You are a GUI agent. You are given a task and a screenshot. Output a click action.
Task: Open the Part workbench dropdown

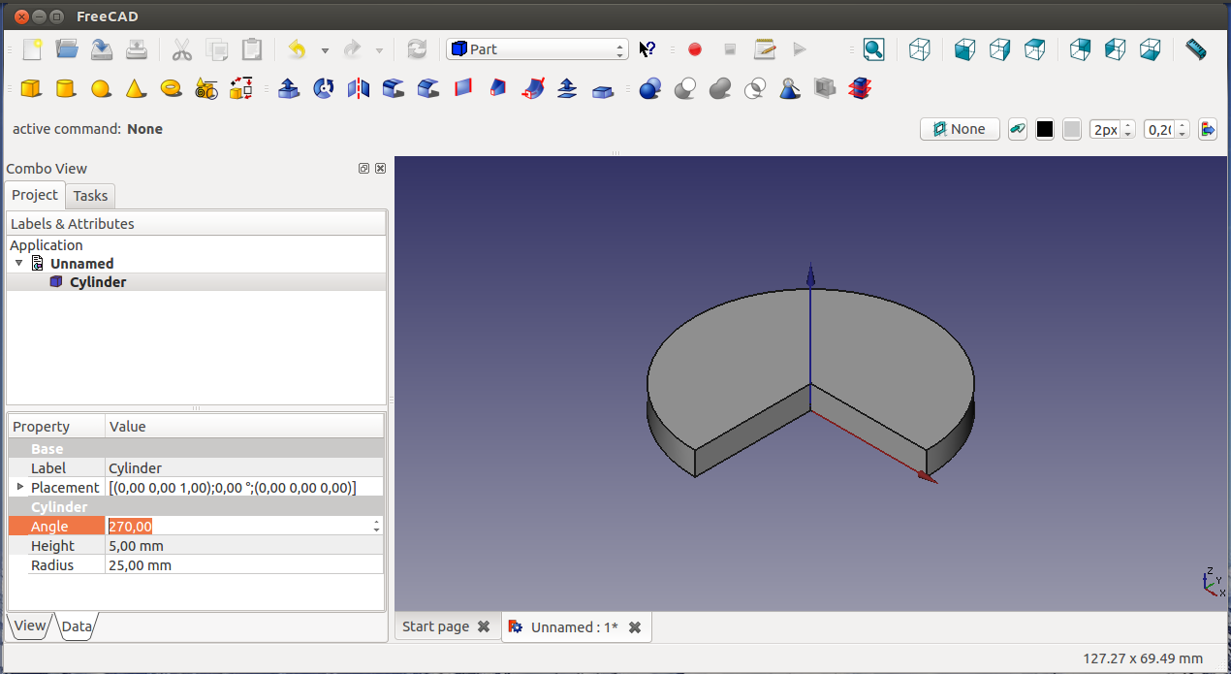coord(537,49)
